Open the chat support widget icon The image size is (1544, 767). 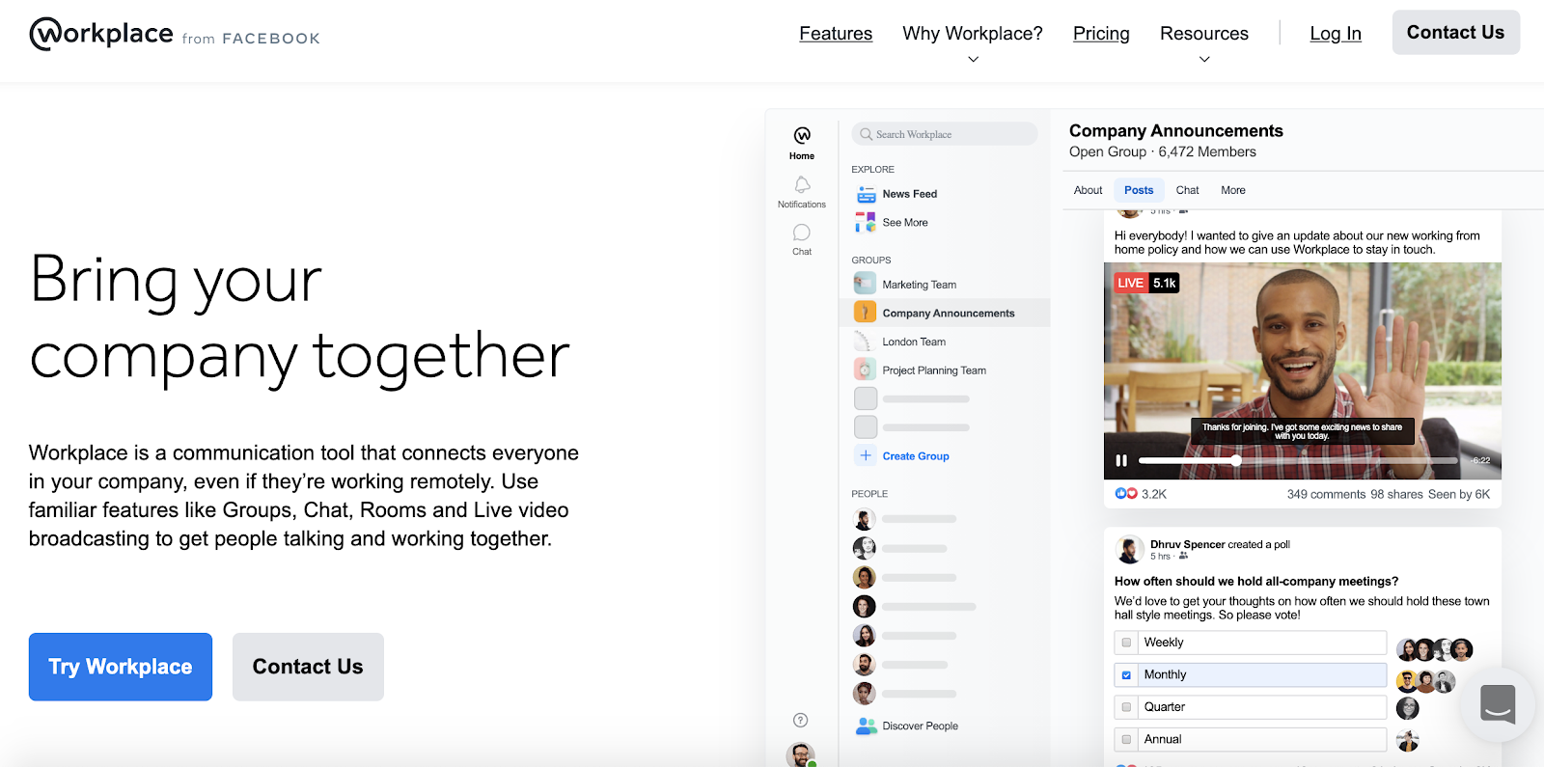pyautogui.click(x=1498, y=704)
